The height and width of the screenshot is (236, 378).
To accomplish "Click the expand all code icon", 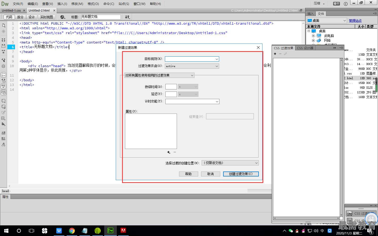I will click(x=4, y=52).
